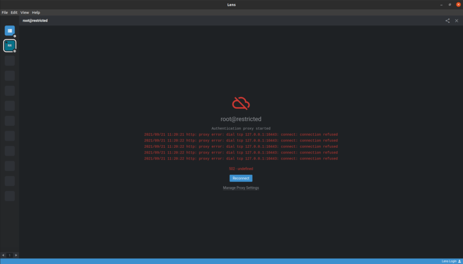Click Lens Login in status bar
This screenshot has width=463, height=264.
point(451,261)
